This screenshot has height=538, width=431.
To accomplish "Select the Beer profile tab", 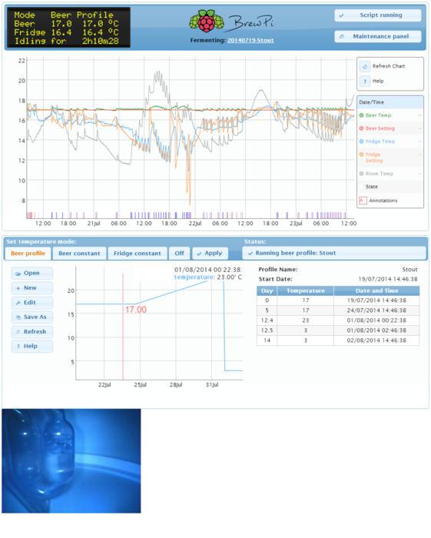I will (x=28, y=253).
